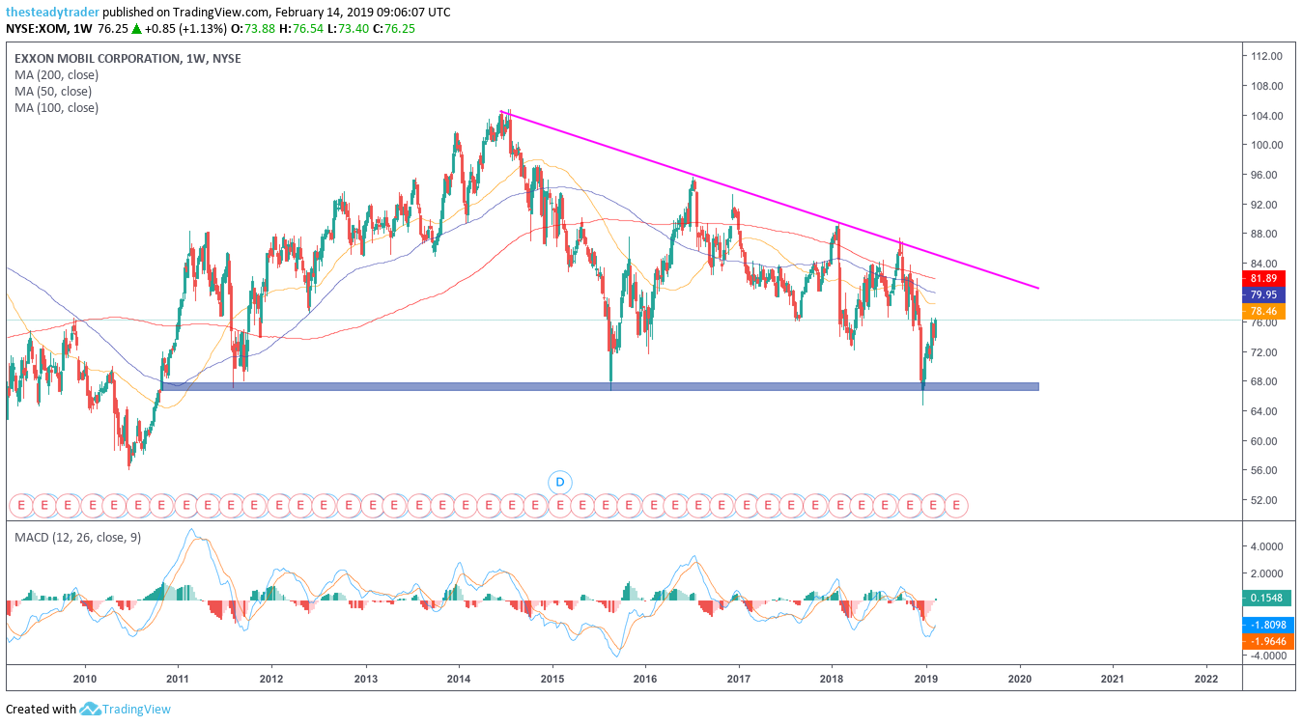Click the 100.00 price axis label
This screenshot has width=1302, height=726.
[1264, 145]
